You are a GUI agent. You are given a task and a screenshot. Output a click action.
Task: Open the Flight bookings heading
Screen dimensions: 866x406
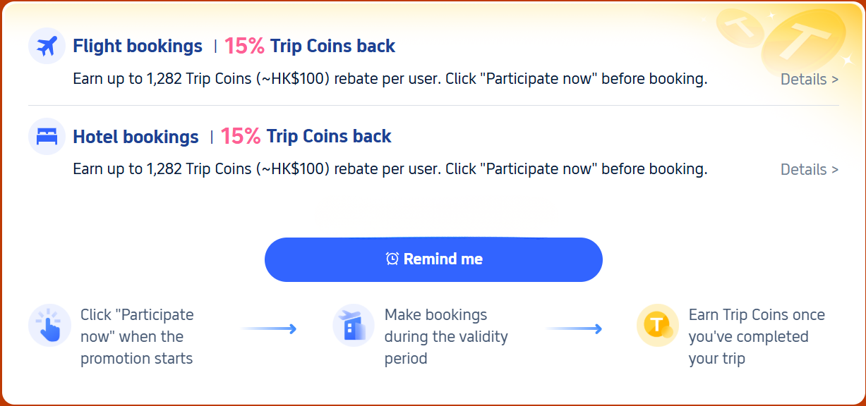[138, 47]
